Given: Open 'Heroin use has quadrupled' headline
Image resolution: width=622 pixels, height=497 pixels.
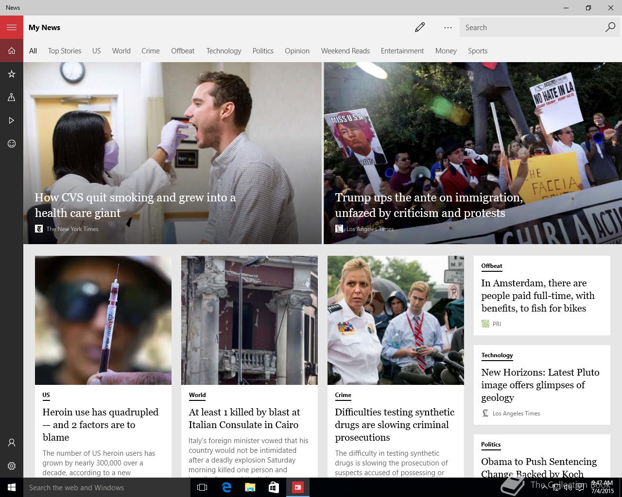Looking at the screenshot, I should [x=101, y=425].
